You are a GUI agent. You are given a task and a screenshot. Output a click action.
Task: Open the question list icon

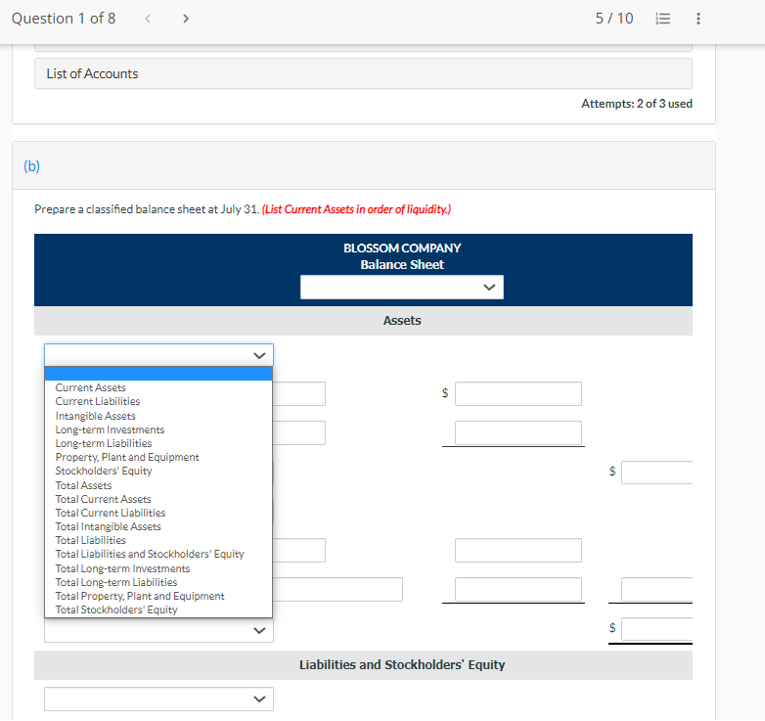pyautogui.click(x=662, y=19)
